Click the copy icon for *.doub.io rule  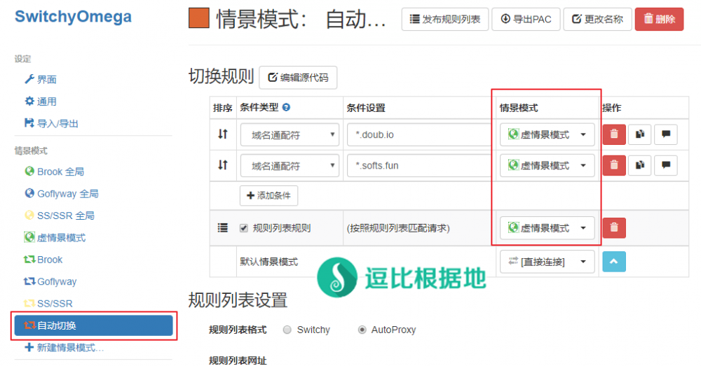click(x=639, y=134)
